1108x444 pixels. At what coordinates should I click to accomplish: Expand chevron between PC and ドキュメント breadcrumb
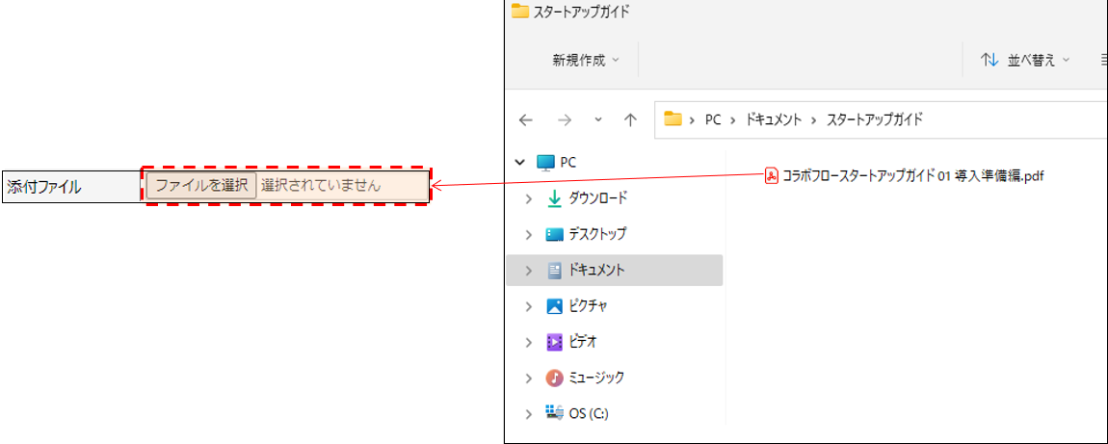(733, 119)
